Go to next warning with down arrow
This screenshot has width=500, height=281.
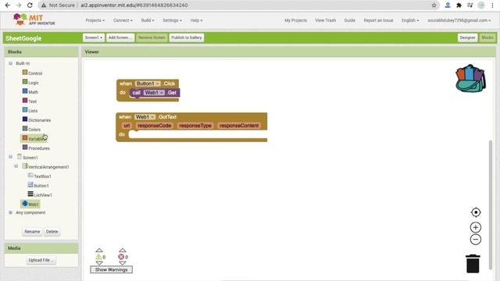(x=99, y=263)
